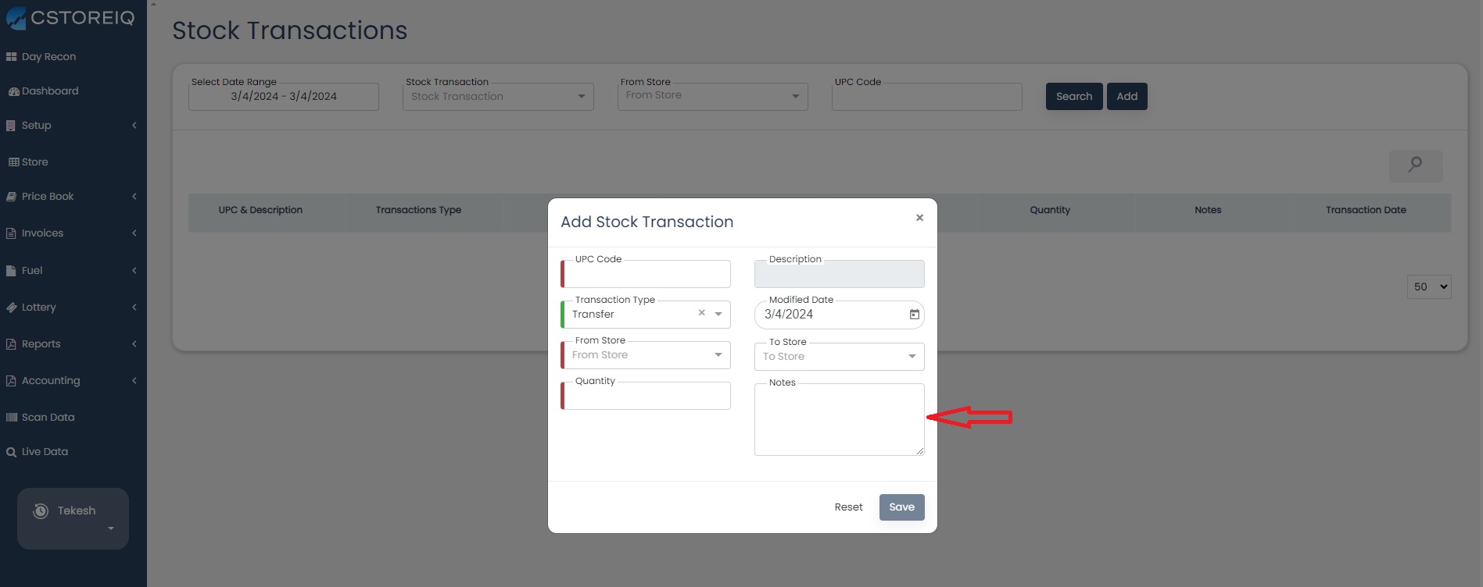Click into the Notes text area
The image size is (1483, 587).
[x=839, y=420]
